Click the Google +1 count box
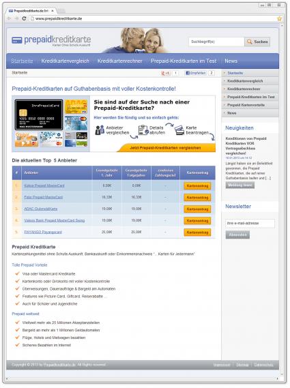The height and width of the screenshot is (388, 290). [175, 73]
